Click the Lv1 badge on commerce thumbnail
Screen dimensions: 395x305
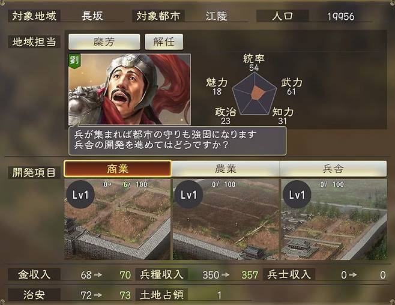pyautogui.click(x=80, y=195)
